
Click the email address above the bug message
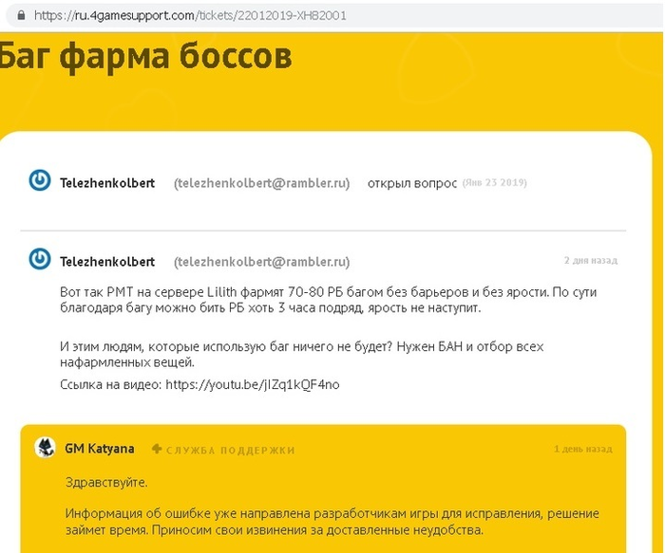[261, 261]
